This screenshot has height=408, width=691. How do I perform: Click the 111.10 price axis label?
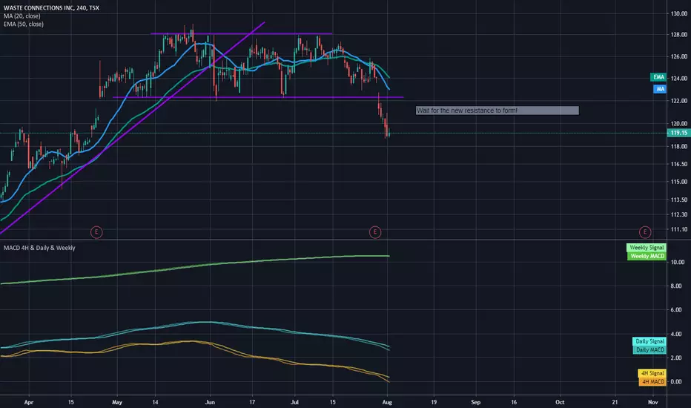coord(678,229)
